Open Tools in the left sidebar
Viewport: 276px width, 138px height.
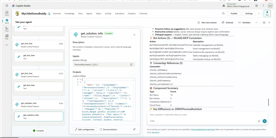[7, 37]
